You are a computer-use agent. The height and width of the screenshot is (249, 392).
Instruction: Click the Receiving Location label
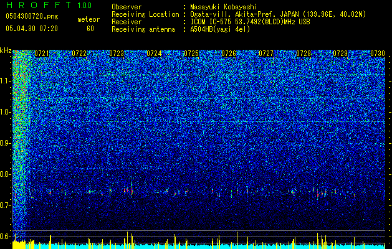click(145, 14)
